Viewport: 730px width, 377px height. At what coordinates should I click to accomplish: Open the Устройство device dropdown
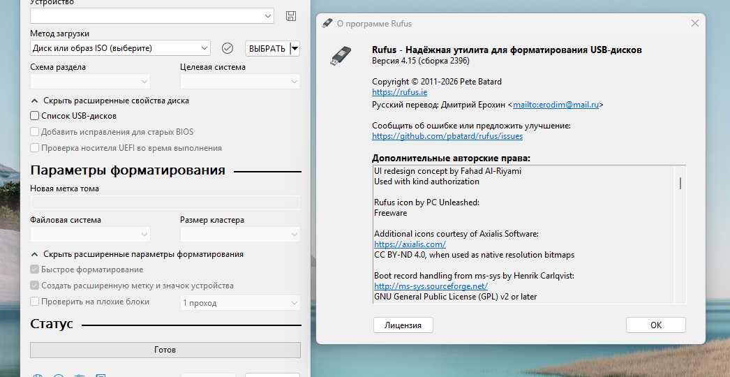pos(151,16)
